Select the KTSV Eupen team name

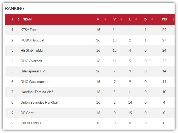coord(30,30)
